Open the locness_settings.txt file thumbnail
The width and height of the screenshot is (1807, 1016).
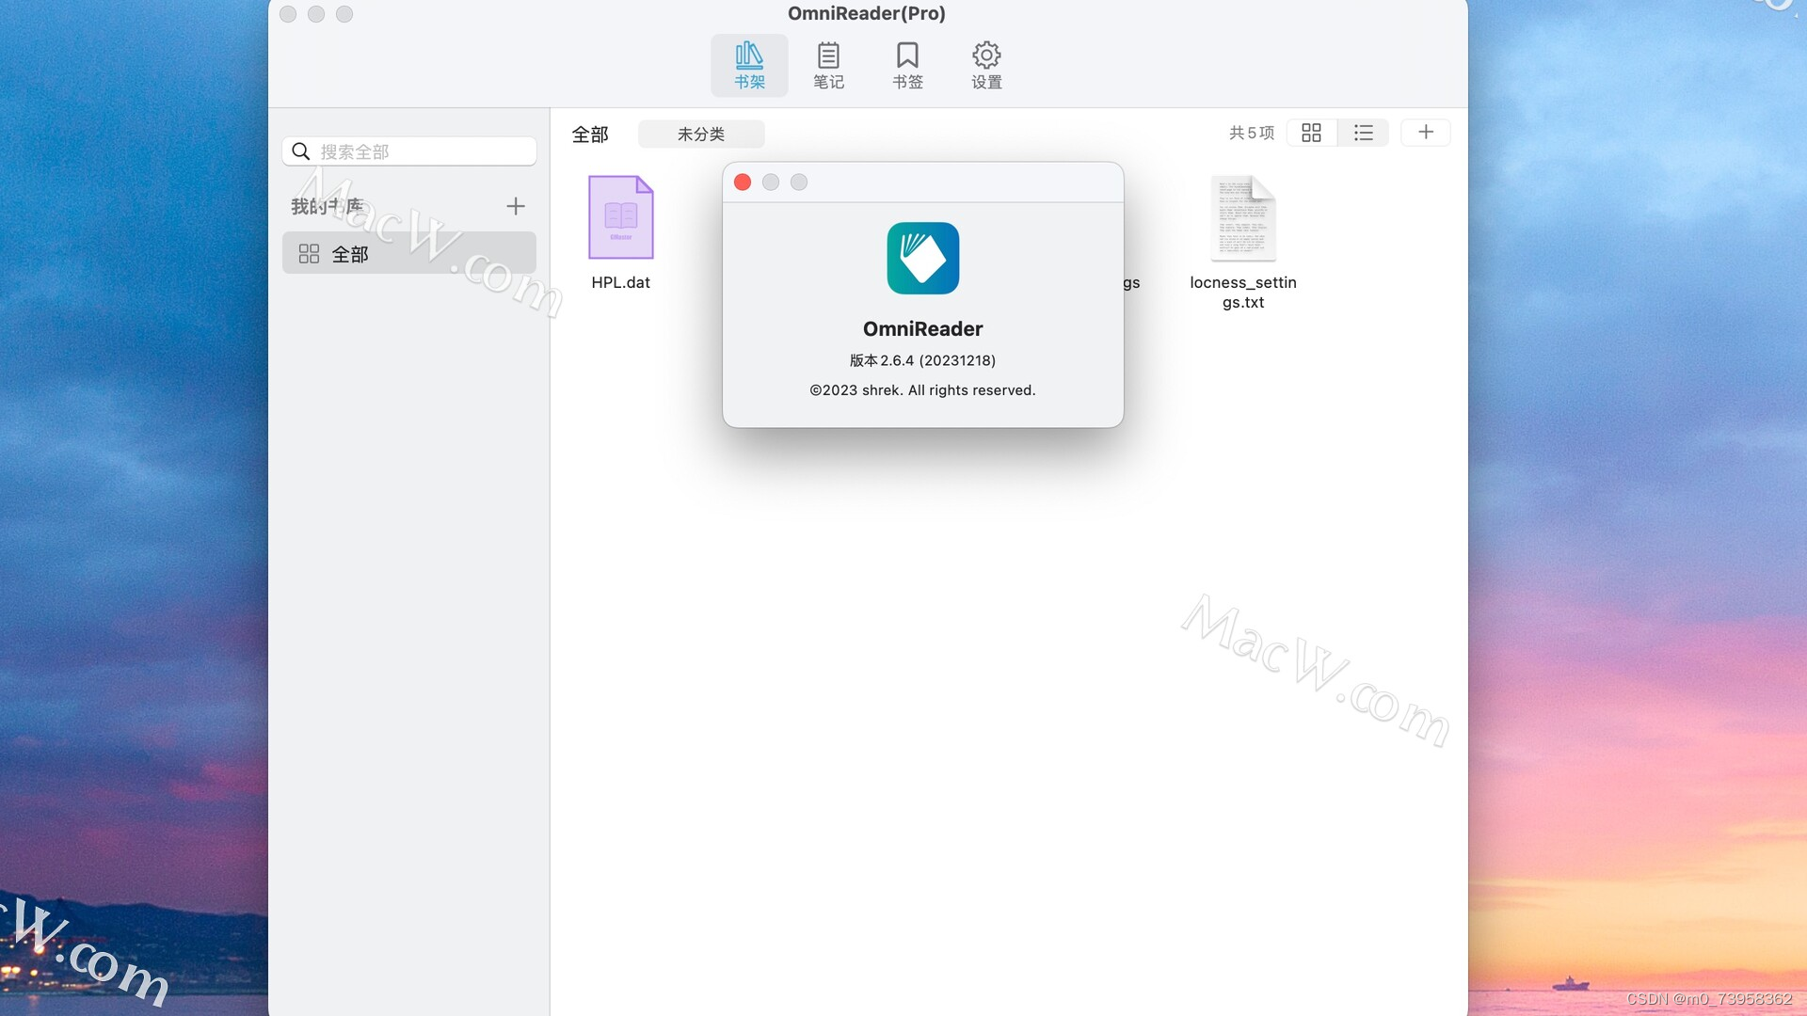pos(1242,218)
